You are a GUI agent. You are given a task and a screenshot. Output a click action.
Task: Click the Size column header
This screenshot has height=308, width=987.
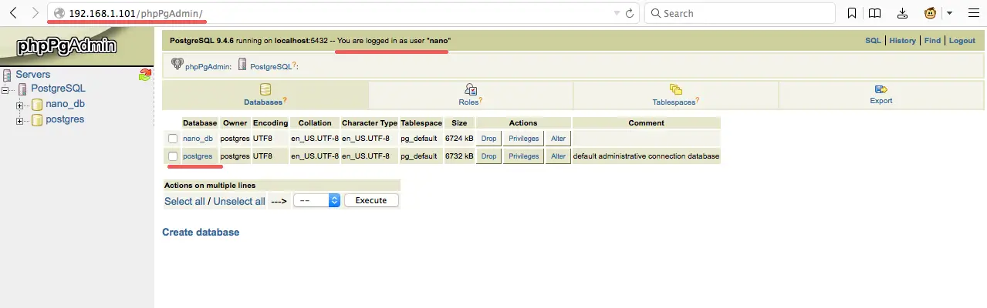(459, 122)
